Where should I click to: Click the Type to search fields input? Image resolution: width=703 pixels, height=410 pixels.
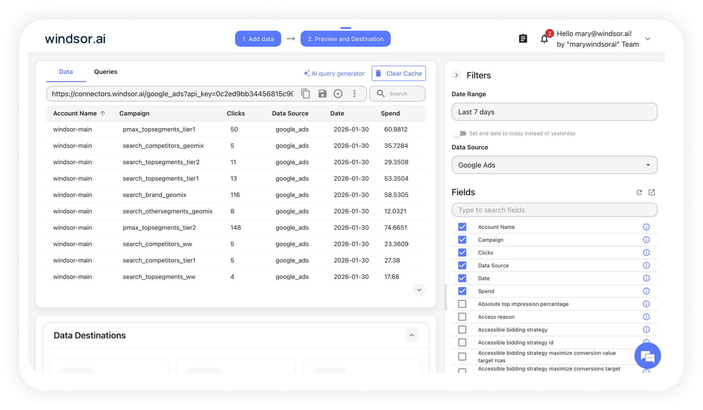554,210
